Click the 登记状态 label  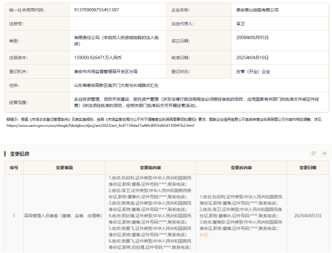180,72
